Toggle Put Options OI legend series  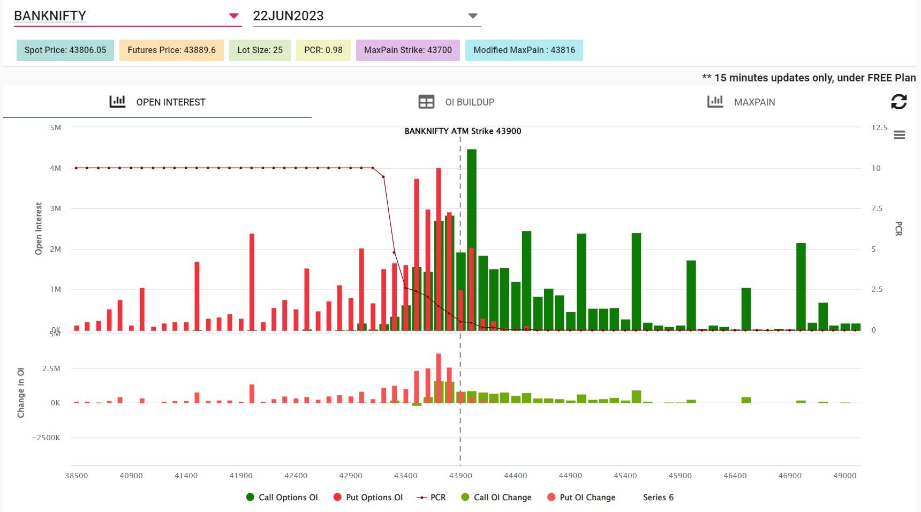[368, 498]
